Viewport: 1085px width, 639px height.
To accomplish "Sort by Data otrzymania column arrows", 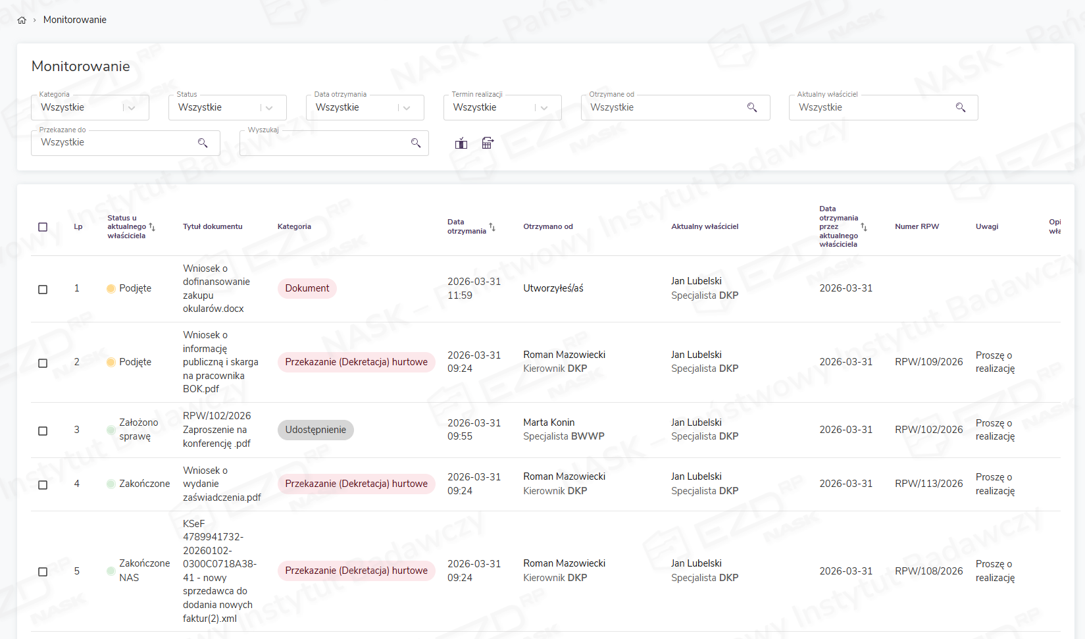I will (492, 227).
